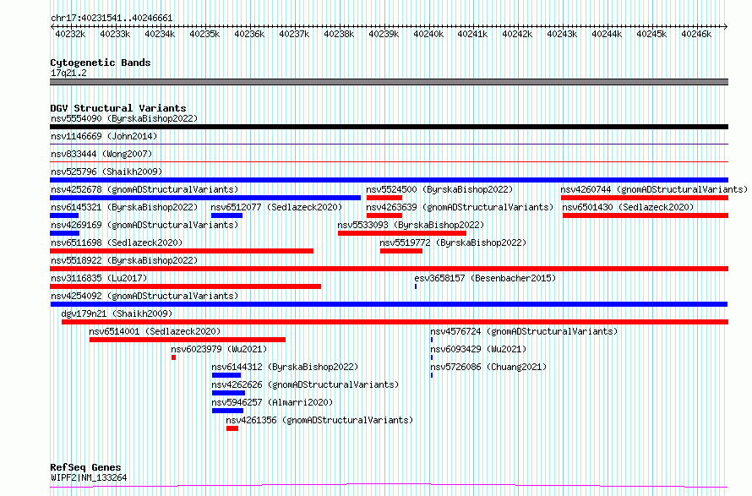Open the nsv1146669 (John2014) variant label
The height and width of the screenshot is (496, 752).
(x=104, y=136)
